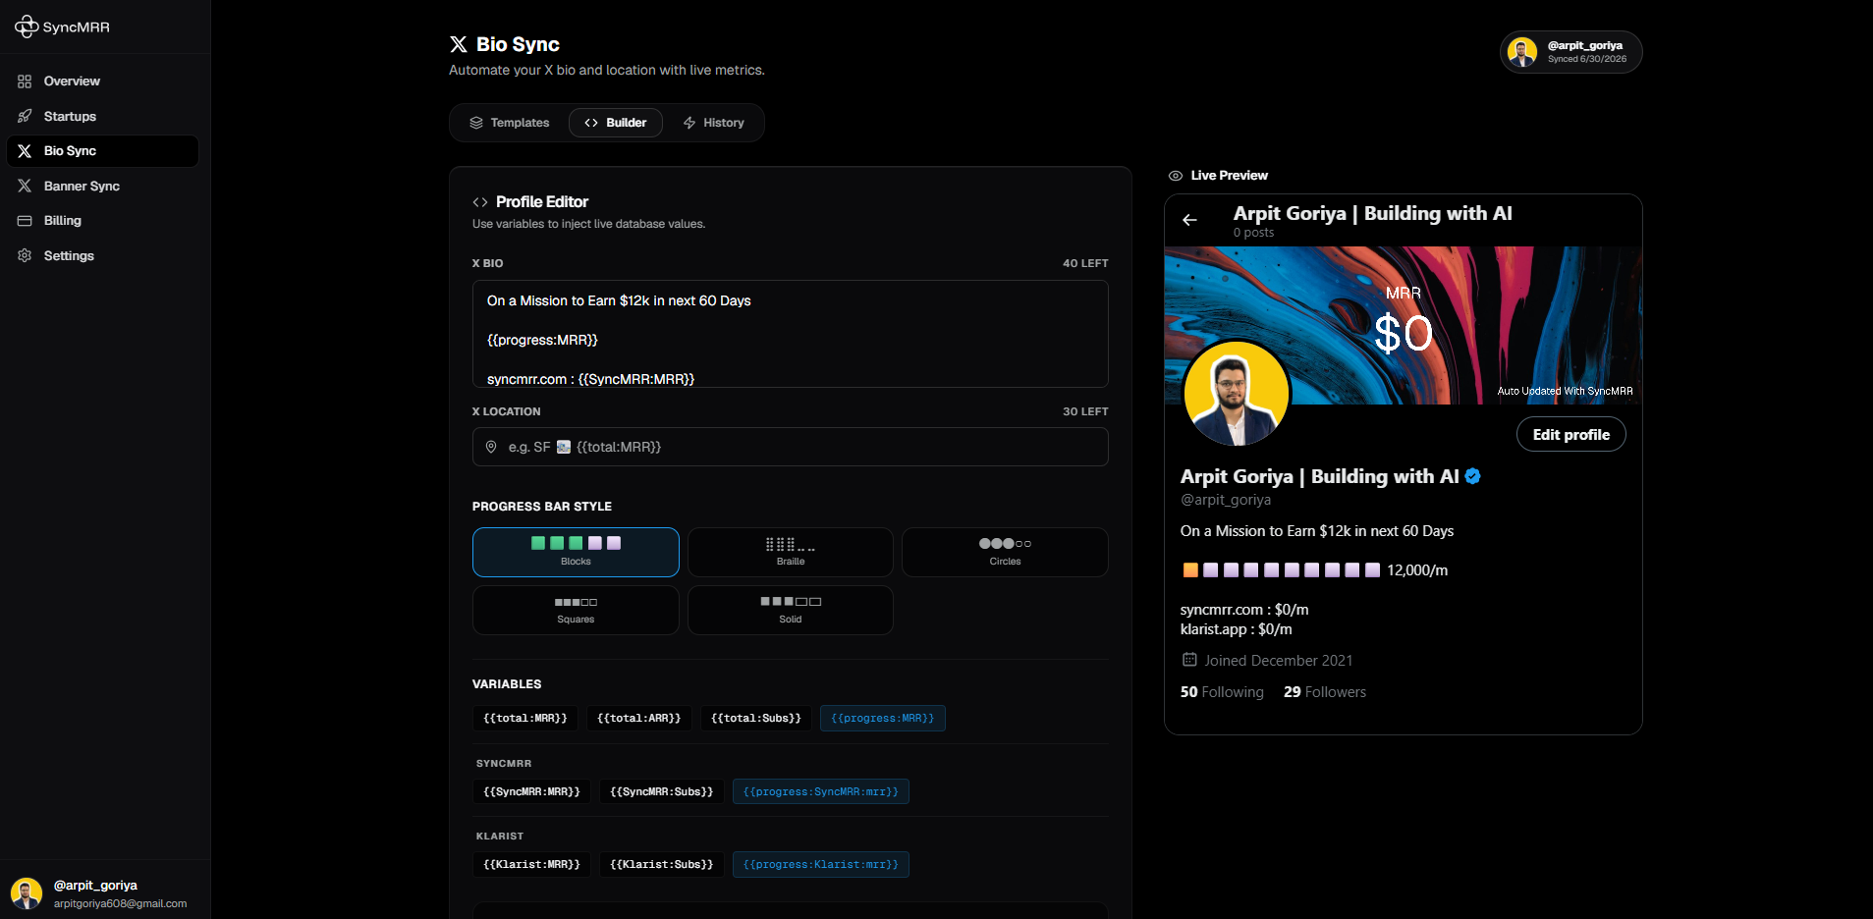The height and width of the screenshot is (919, 1873).
Task: Insert the {{total:Subs}} variable
Action: pos(756,719)
